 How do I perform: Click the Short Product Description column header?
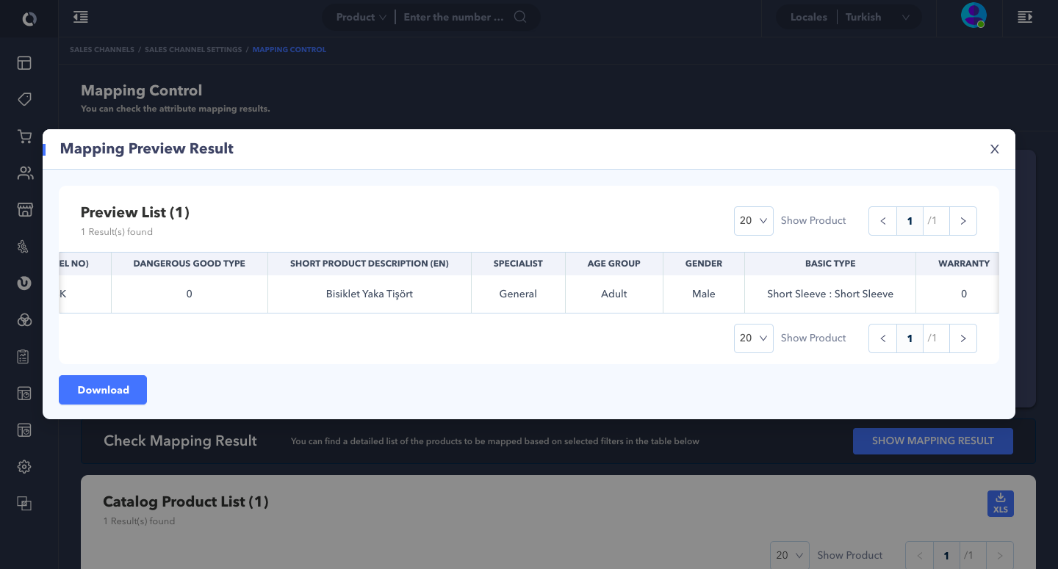[369, 264]
